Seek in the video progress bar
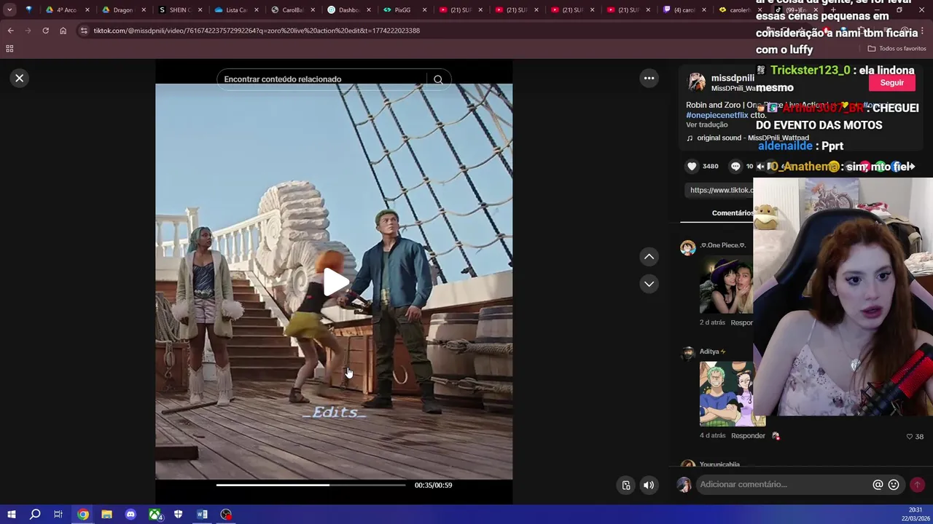This screenshot has height=524, width=933. pyautogui.click(x=311, y=485)
